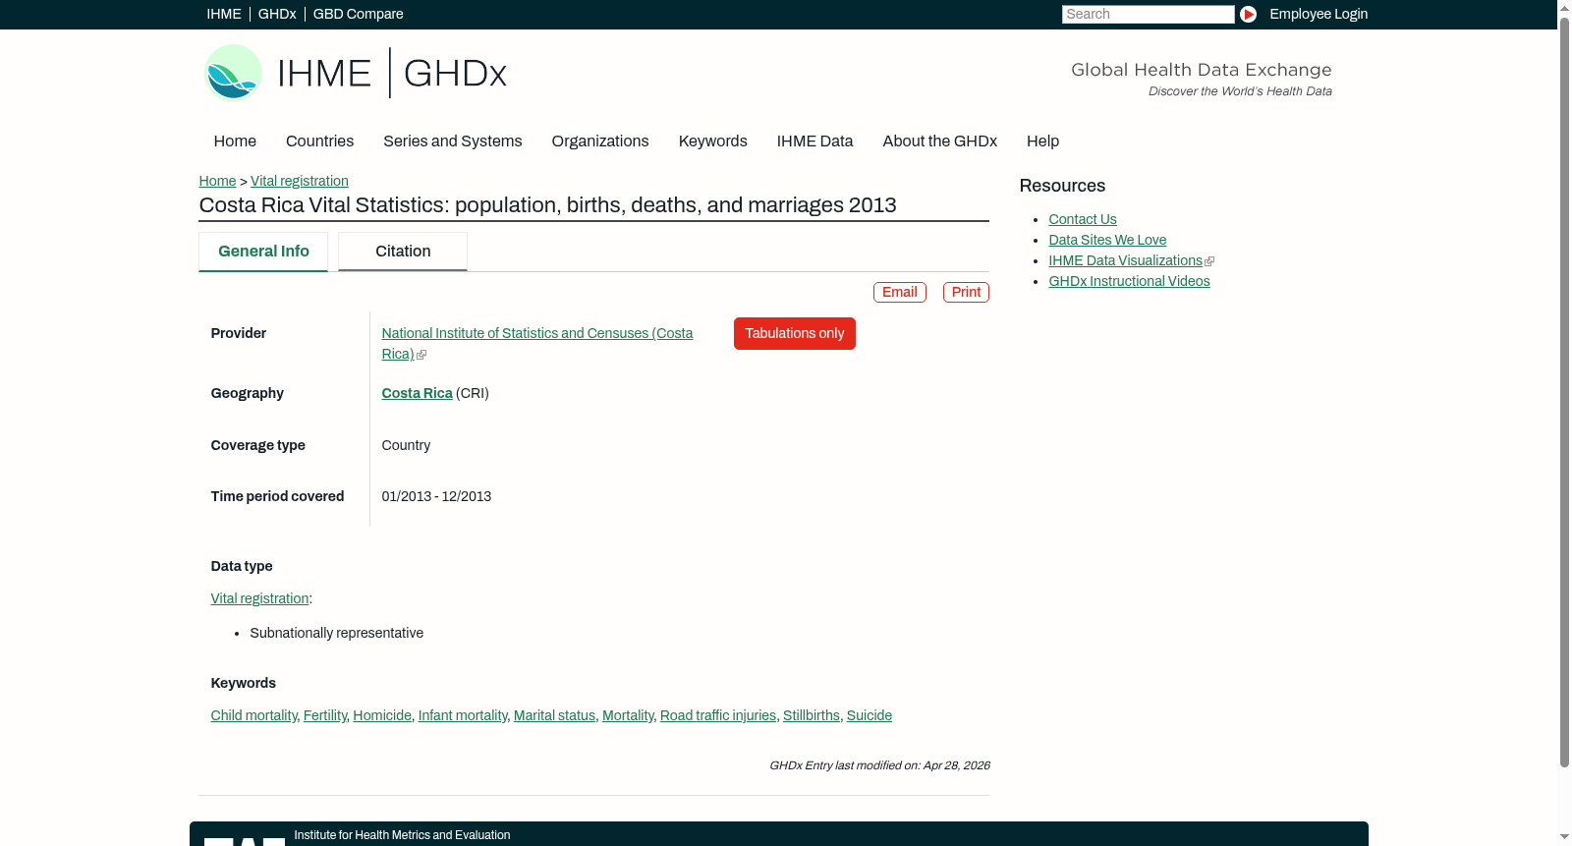Click scrollbar up arrow at top
Image resolution: width=1572 pixels, height=846 pixels.
pyautogui.click(x=1564, y=8)
